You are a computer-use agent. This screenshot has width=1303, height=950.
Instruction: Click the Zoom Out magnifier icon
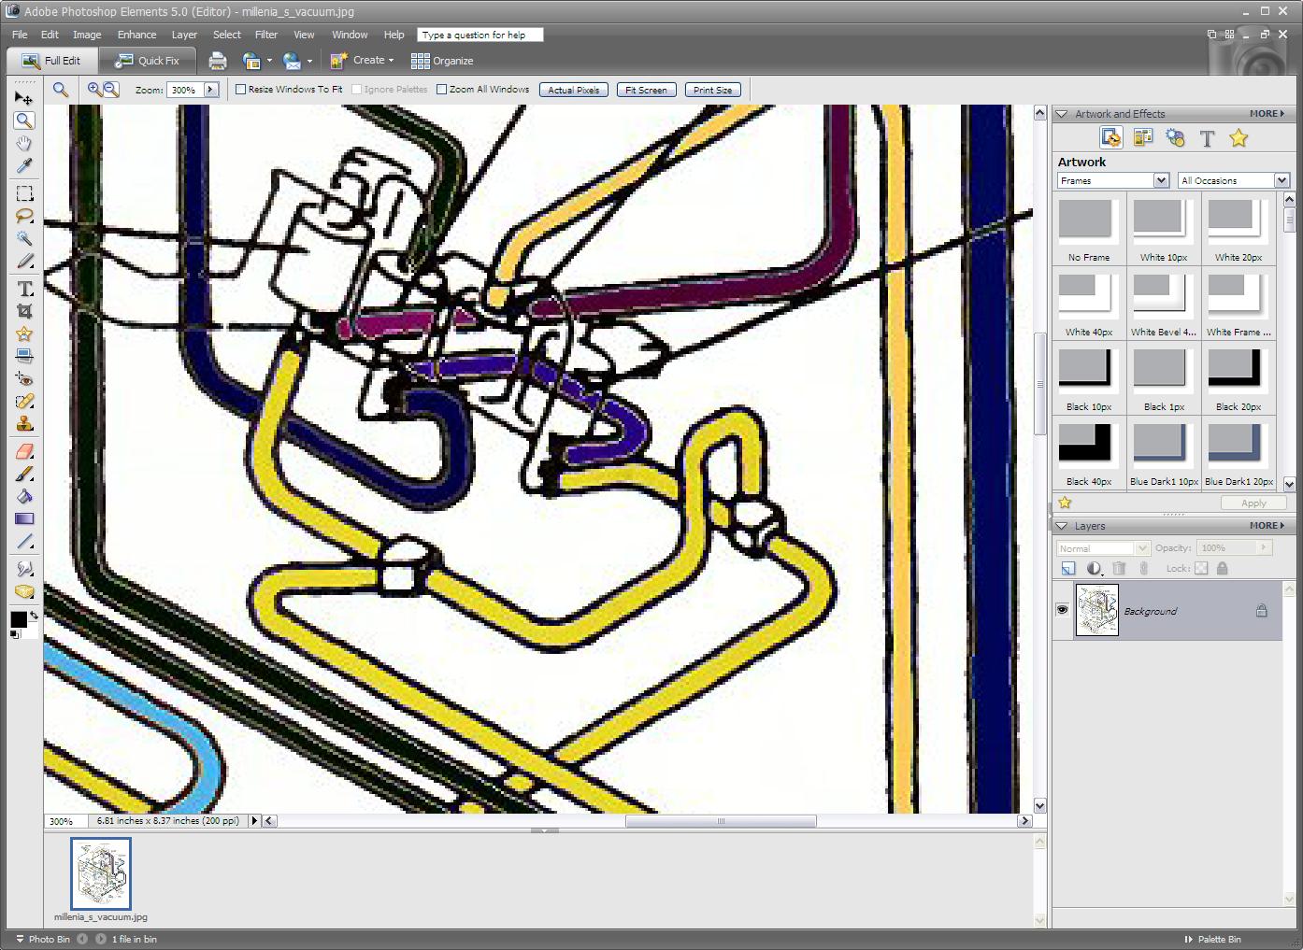pos(111,90)
